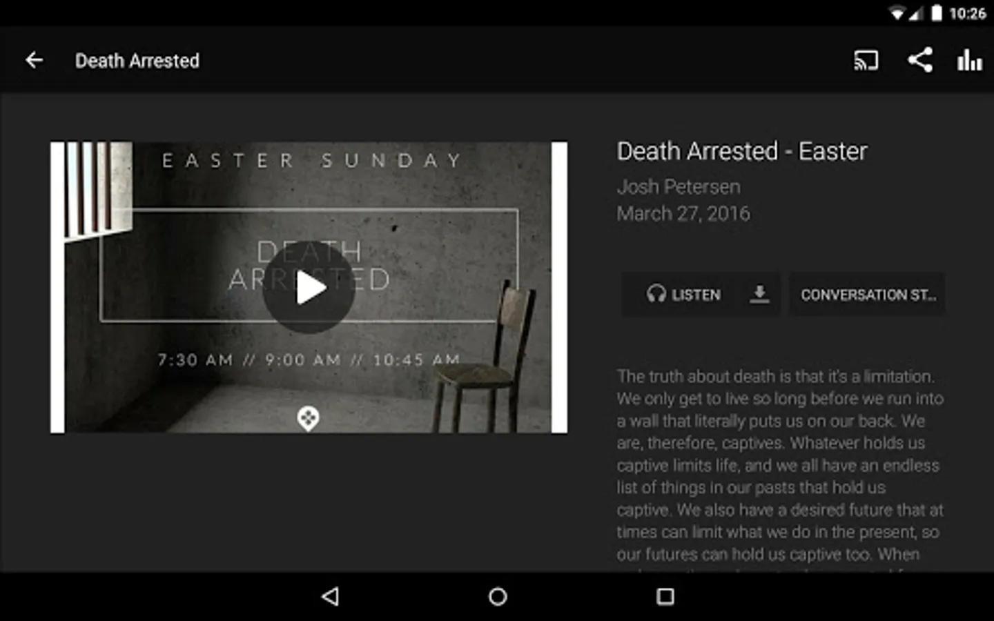The image size is (994, 621).
Task: Download the sermon audio
Action: [x=759, y=295]
